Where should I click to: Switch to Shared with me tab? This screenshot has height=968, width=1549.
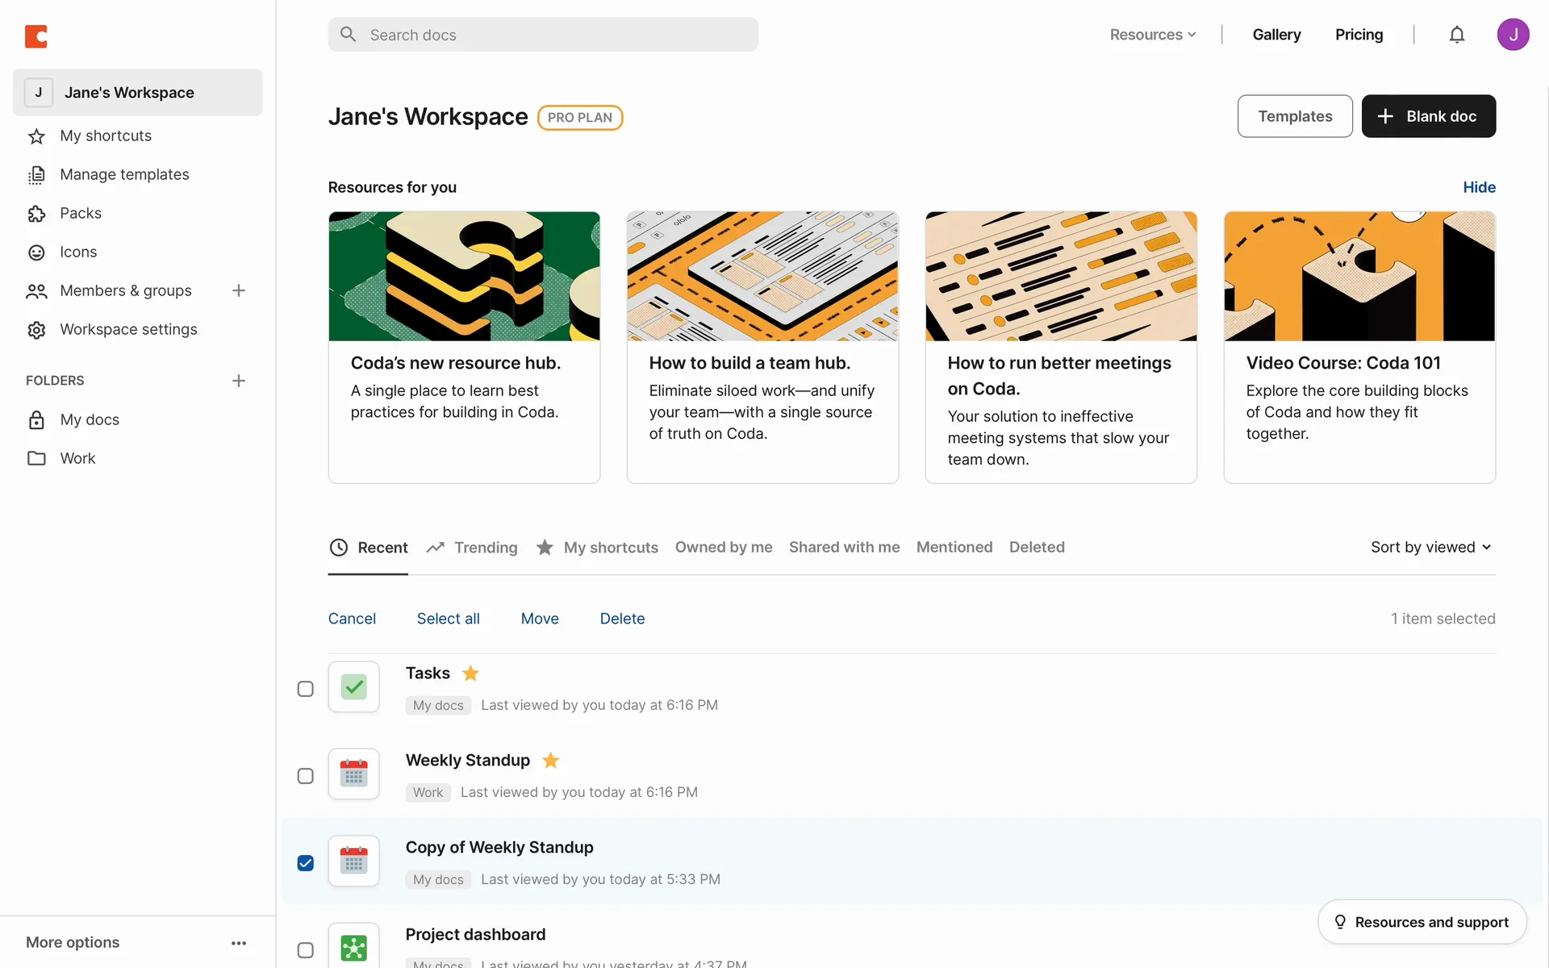pyautogui.click(x=844, y=547)
